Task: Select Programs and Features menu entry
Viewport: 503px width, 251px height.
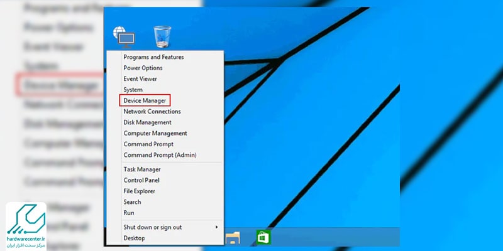Action: click(165, 57)
